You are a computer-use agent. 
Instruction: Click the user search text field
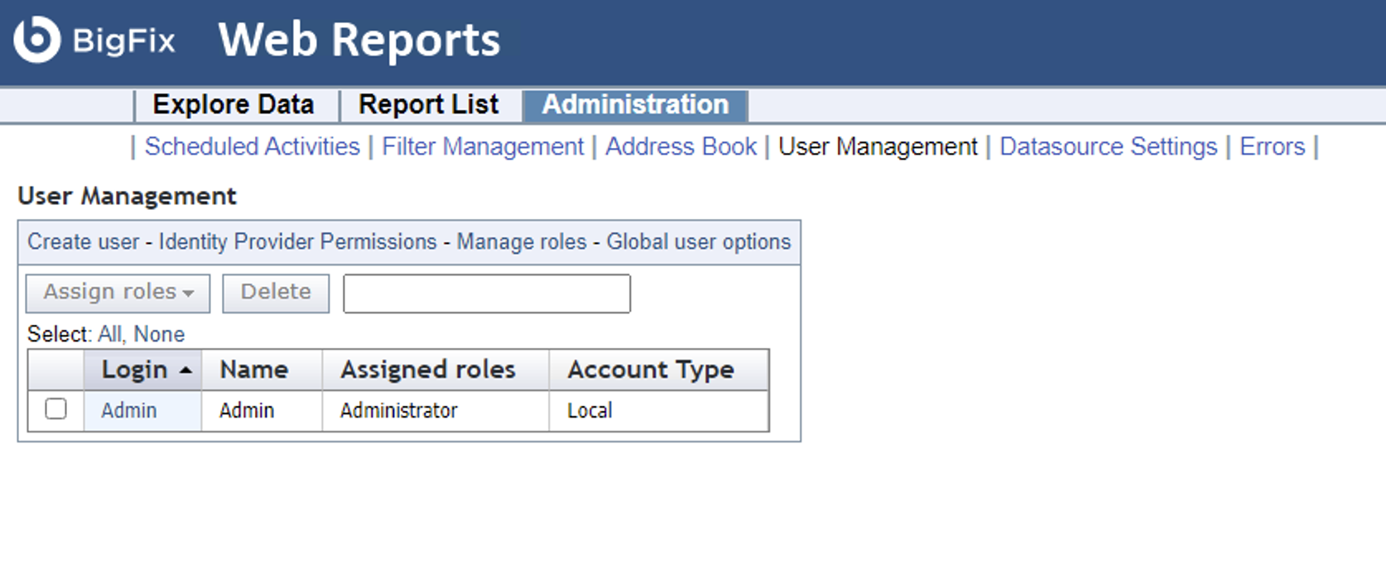click(486, 293)
